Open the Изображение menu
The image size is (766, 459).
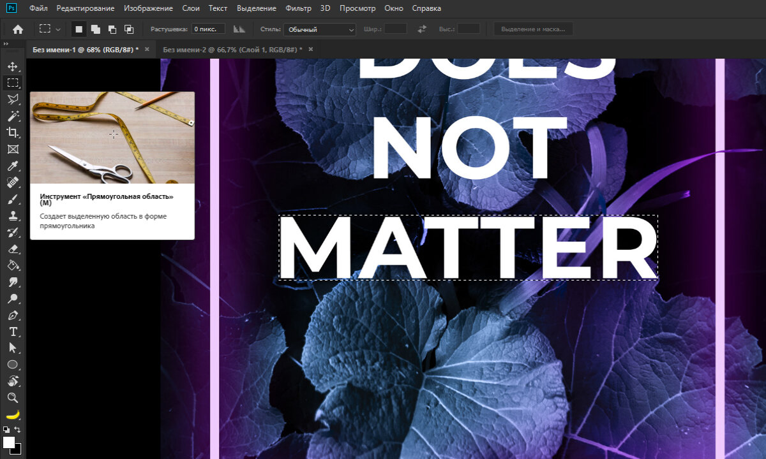point(148,8)
